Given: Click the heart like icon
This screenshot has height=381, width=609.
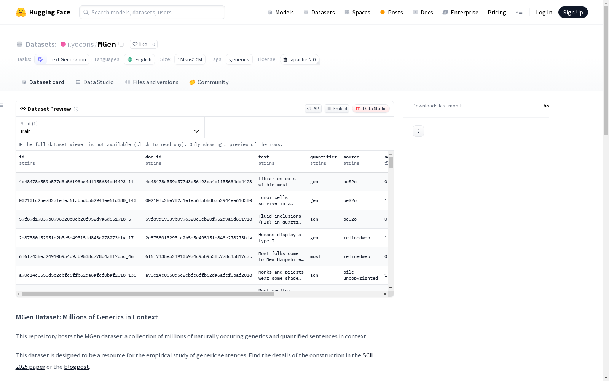Looking at the screenshot, I should [x=135, y=44].
